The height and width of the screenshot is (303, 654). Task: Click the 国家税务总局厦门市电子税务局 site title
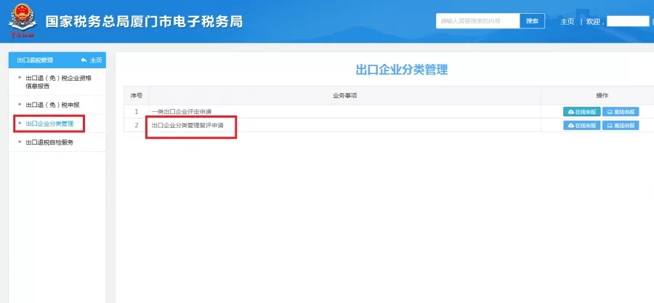(x=144, y=22)
